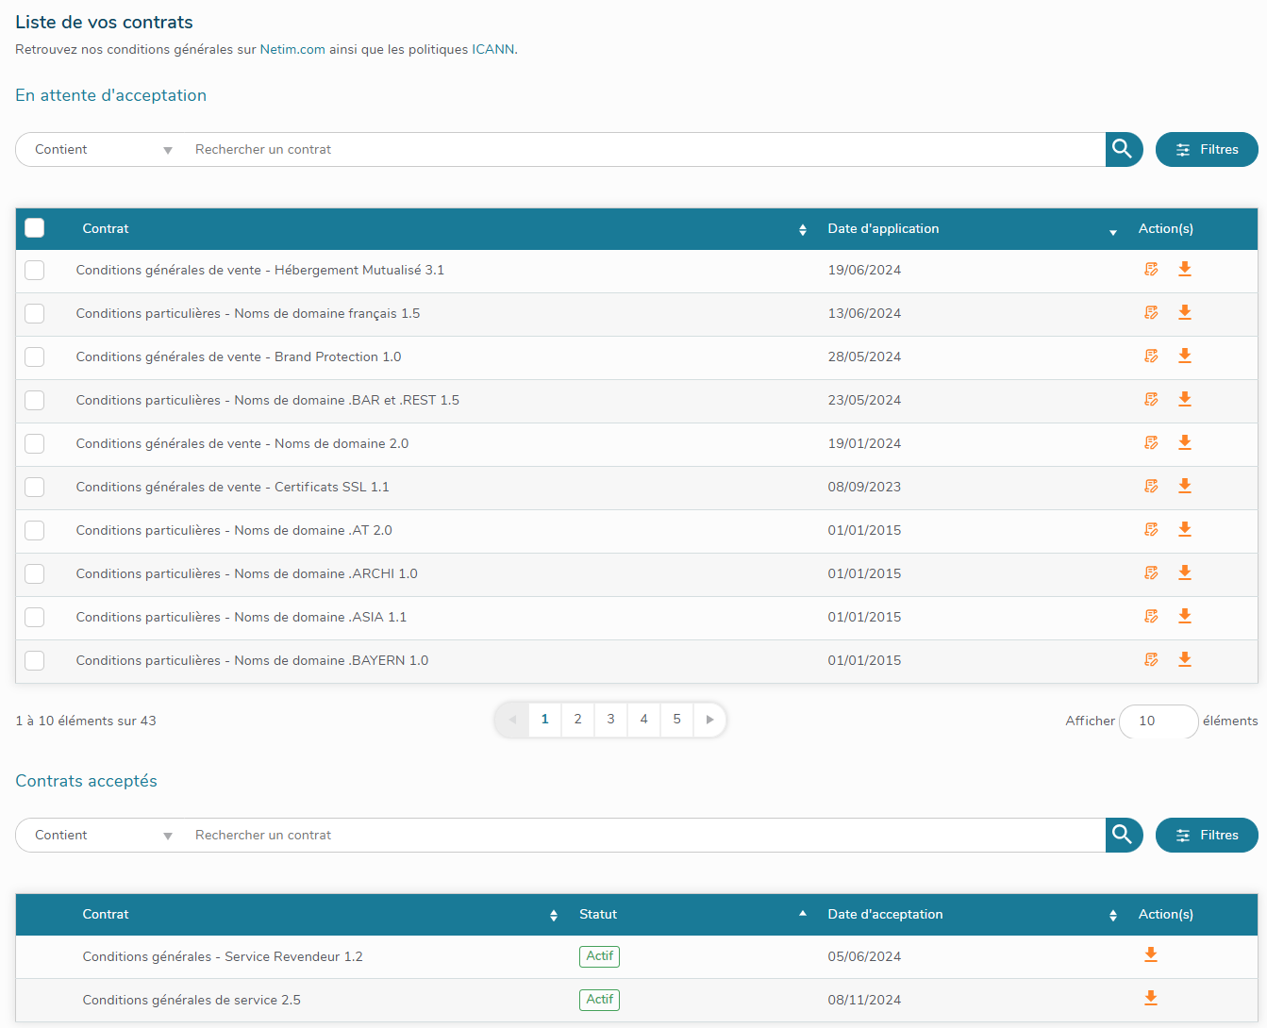This screenshot has height=1028, width=1267.
Task: Download the Hébergement Mutualisé 3.1 contract
Action: [1185, 269]
